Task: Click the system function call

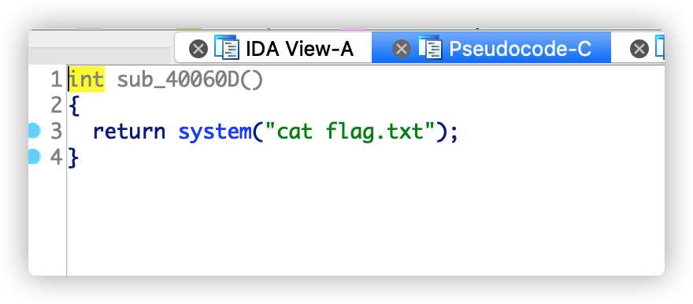Action: pos(215,132)
